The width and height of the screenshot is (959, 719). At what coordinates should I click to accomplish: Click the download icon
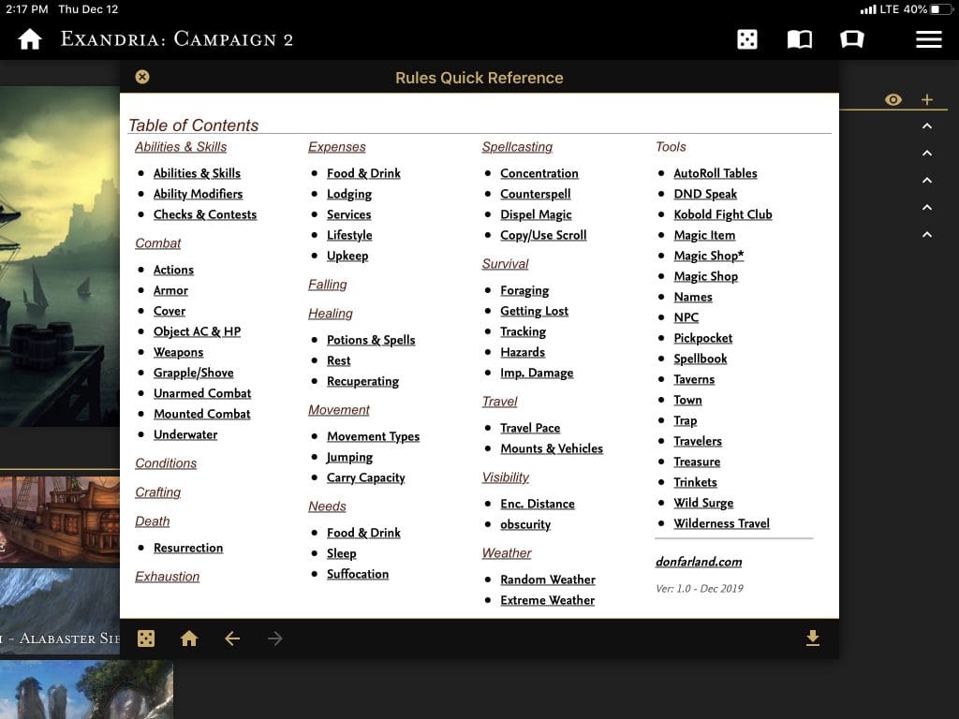tap(812, 638)
